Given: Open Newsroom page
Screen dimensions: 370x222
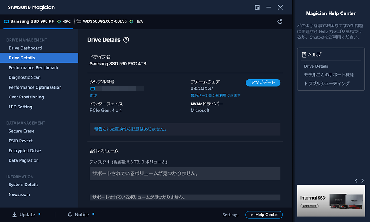Looking at the screenshot, I should point(19,194).
